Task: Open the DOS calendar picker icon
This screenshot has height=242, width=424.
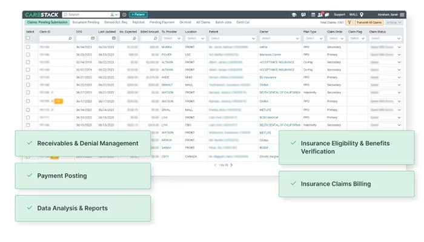Action: [93, 38]
